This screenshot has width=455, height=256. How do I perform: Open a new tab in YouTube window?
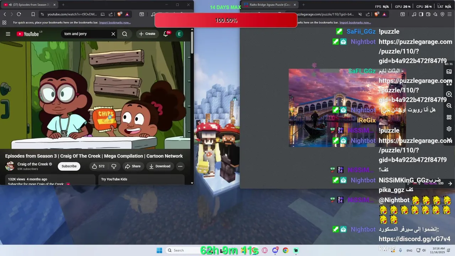click(x=63, y=5)
